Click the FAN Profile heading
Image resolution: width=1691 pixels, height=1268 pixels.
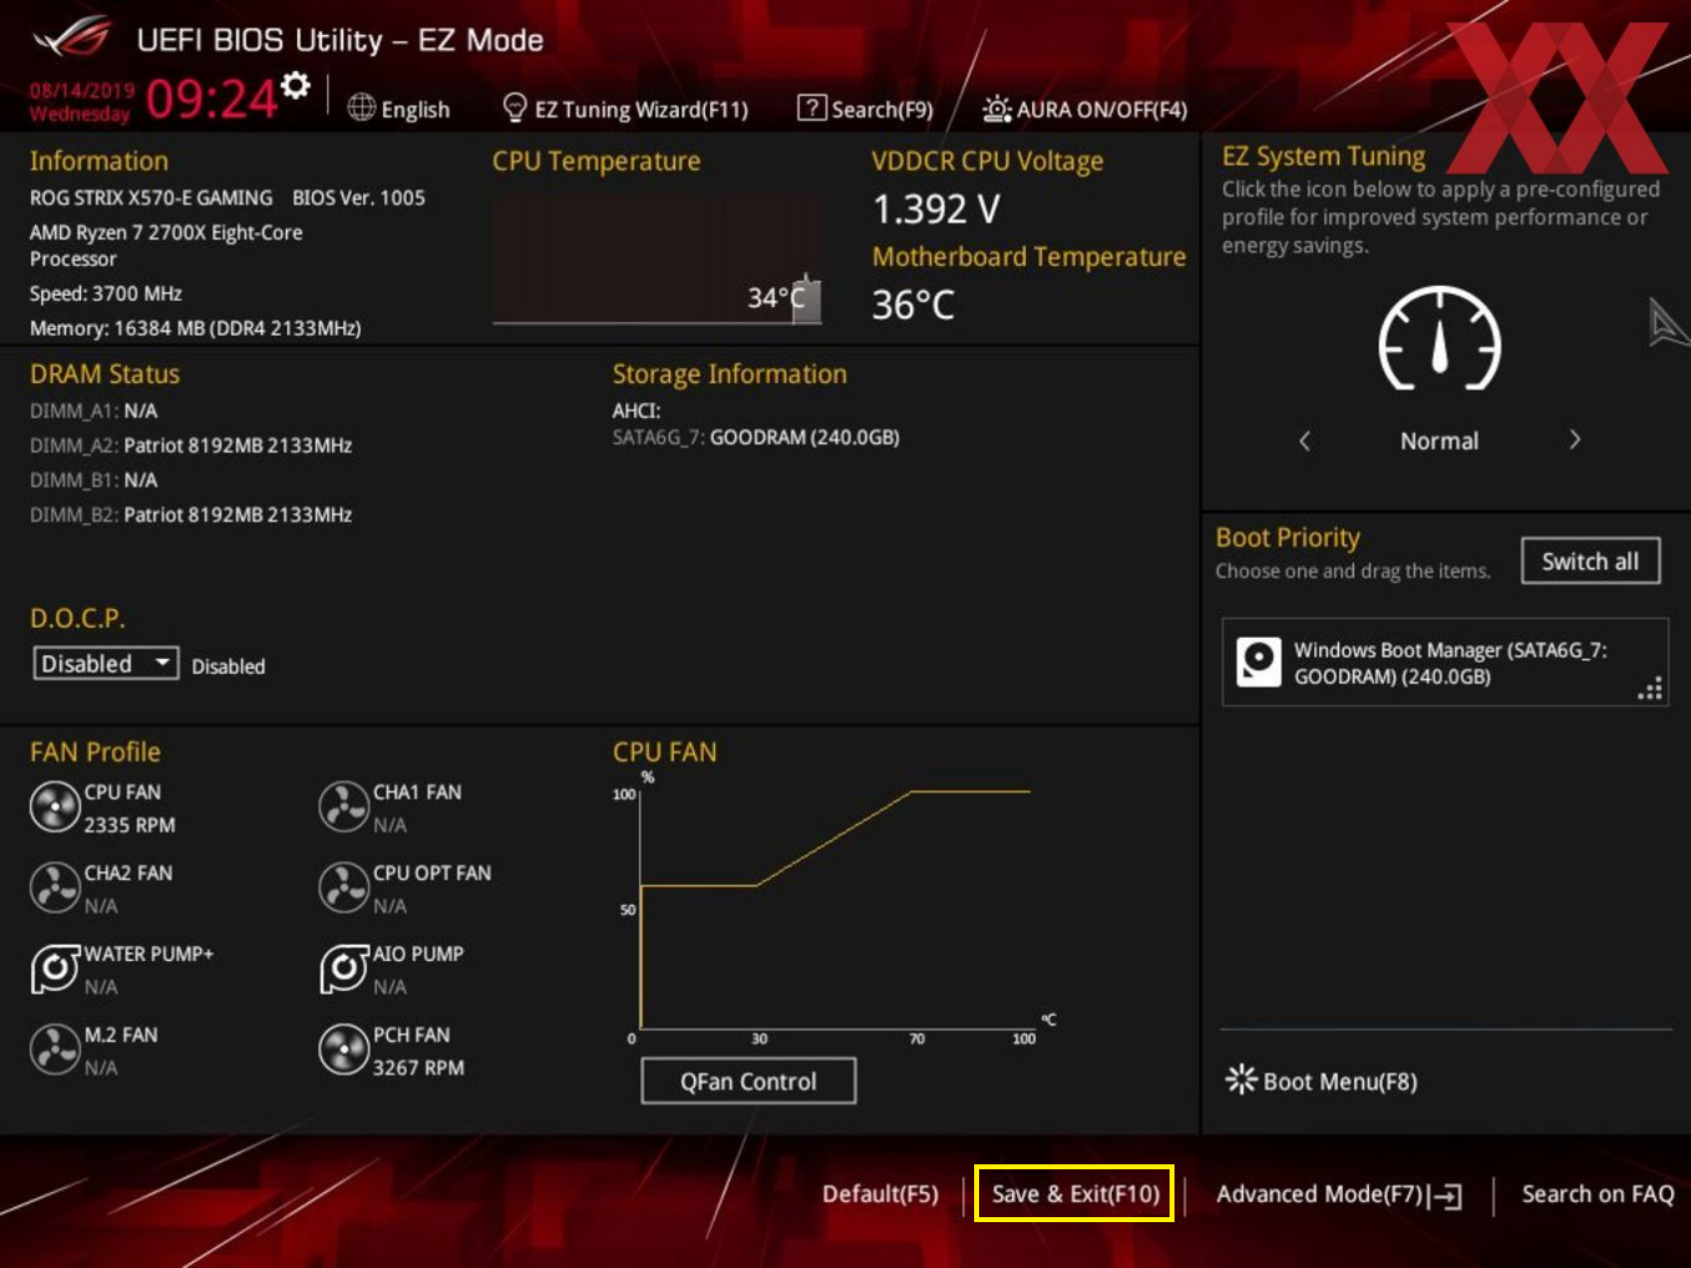click(x=95, y=752)
